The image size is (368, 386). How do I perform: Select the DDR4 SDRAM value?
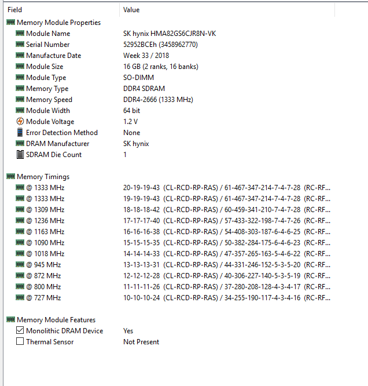(144, 88)
